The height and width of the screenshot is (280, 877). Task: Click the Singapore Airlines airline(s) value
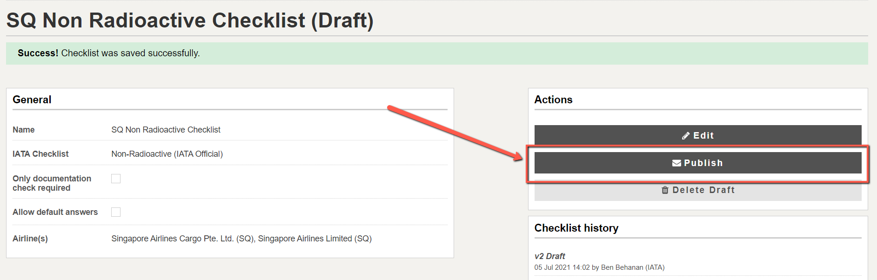241,239
